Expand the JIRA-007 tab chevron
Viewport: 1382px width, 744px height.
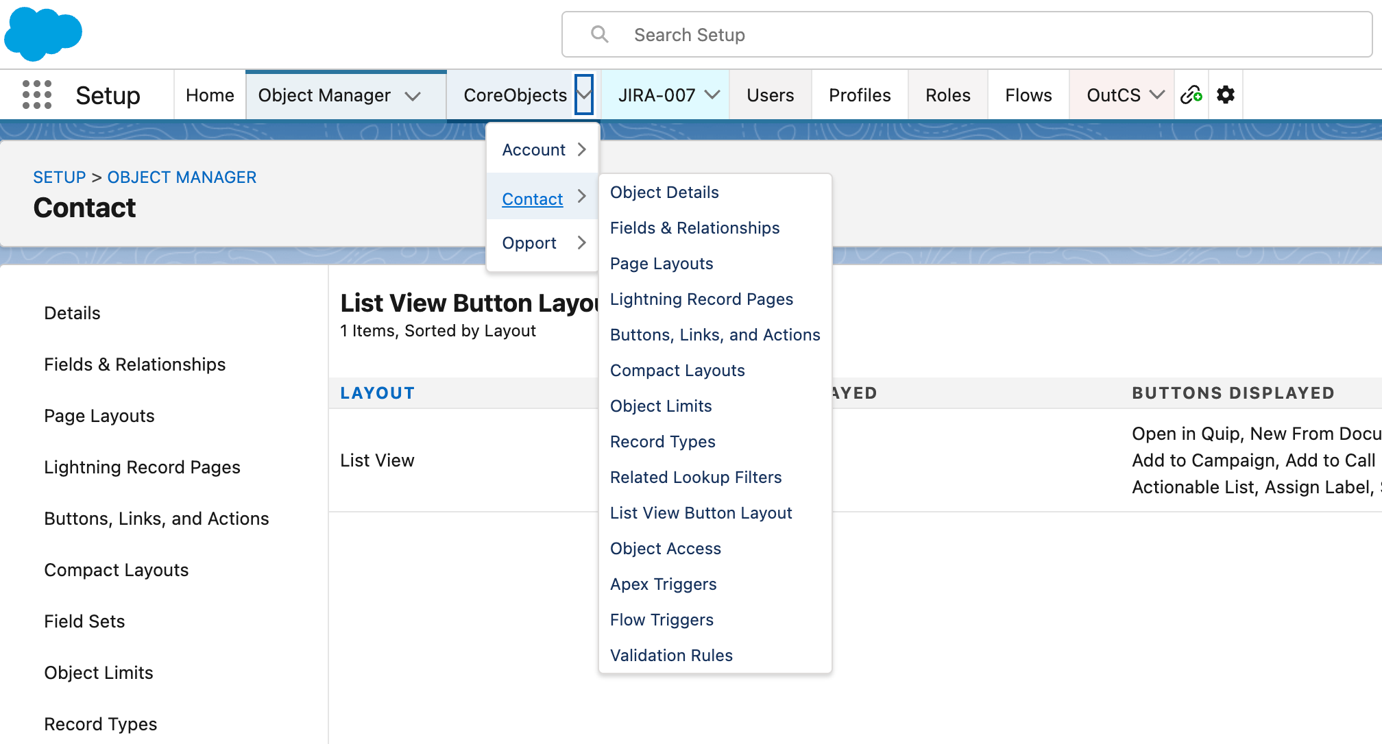tap(713, 95)
